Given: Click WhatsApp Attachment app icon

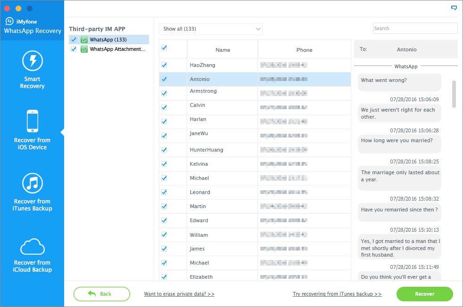Looking at the screenshot, I should pyautogui.click(x=84, y=49).
